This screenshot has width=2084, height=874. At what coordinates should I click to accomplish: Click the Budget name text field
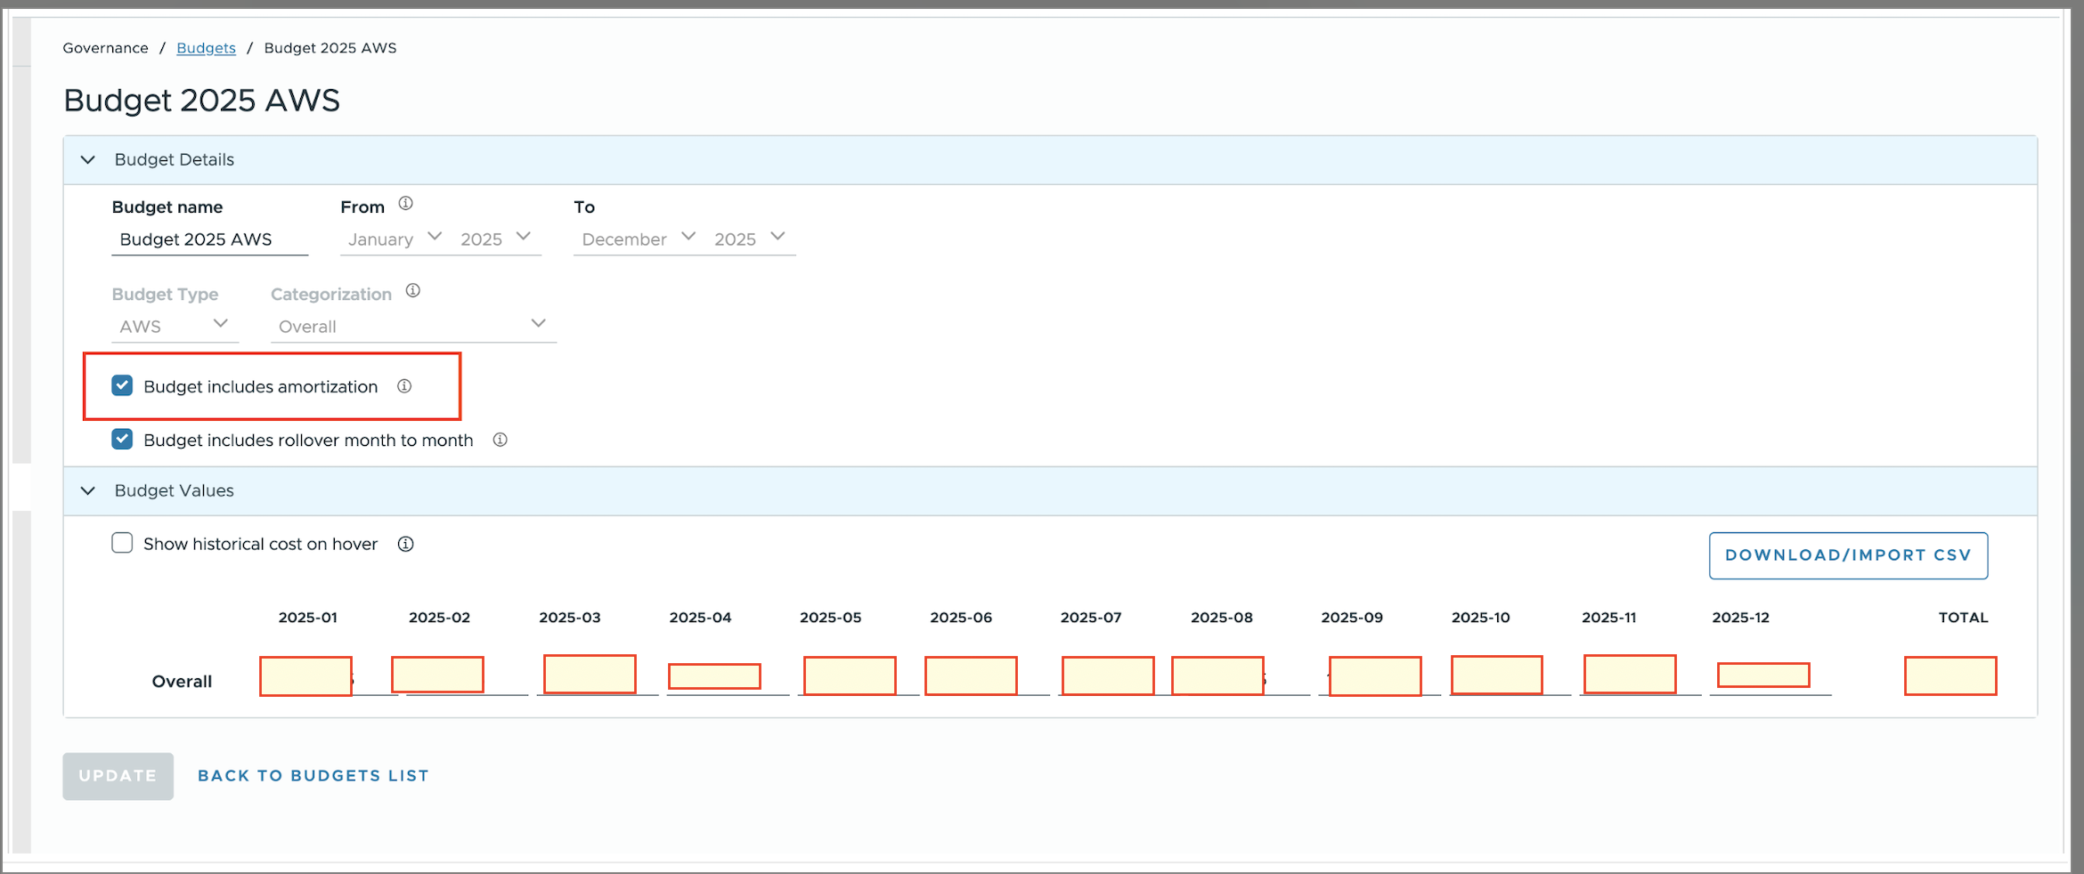(x=209, y=239)
